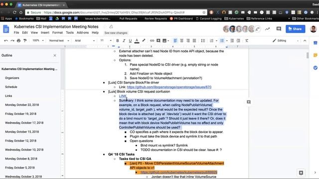Screen dimensions: 319x179
Task: Open the text color picker
Action: [137, 41]
